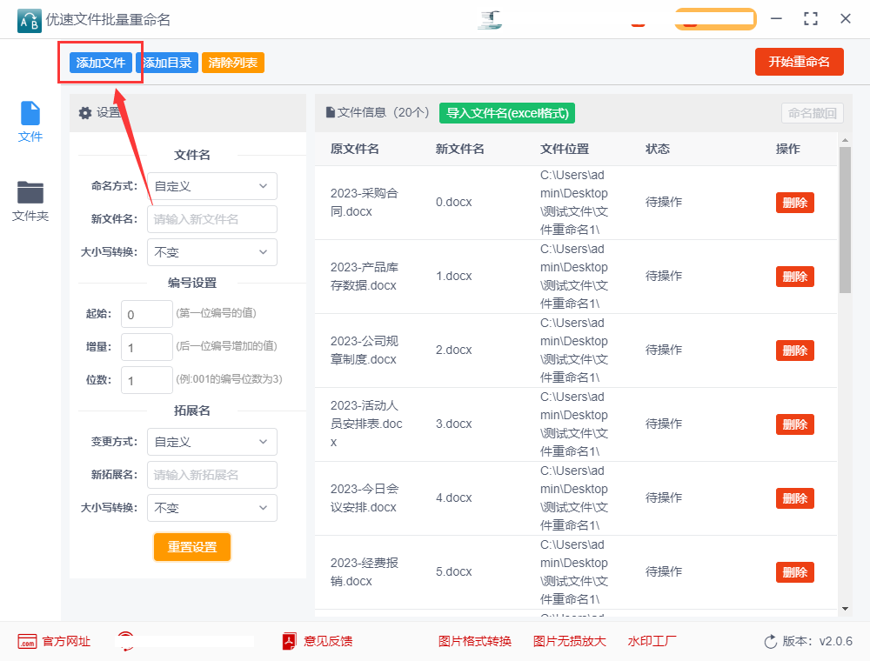Select the 原文件名 column header
This screenshot has width=870, height=661.
coord(355,149)
